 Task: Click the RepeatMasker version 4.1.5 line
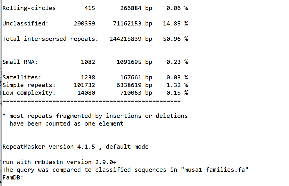76,147
